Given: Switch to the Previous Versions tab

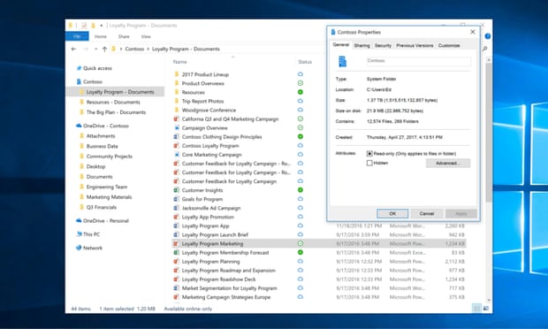Looking at the screenshot, I should [x=415, y=45].
